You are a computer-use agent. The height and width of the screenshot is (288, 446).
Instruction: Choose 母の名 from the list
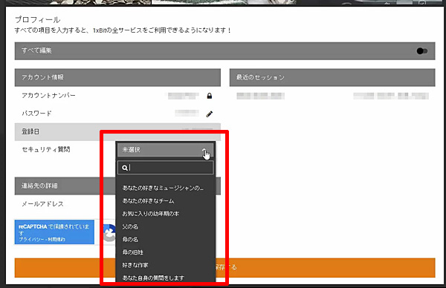130,240
